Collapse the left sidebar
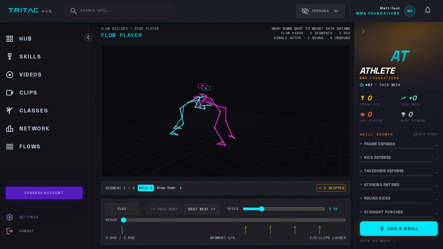Viewport: 443px width, 249px height. click(88, 37)
